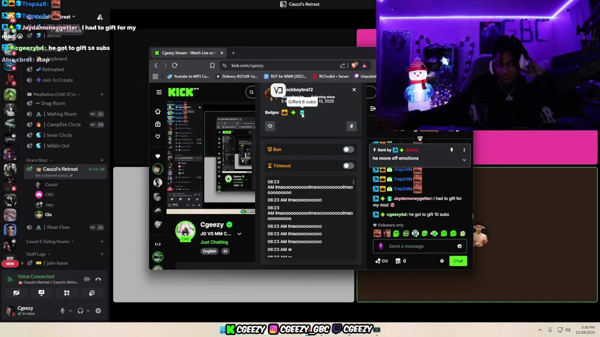Click gifted subs badge in user card

coord(302,112)
